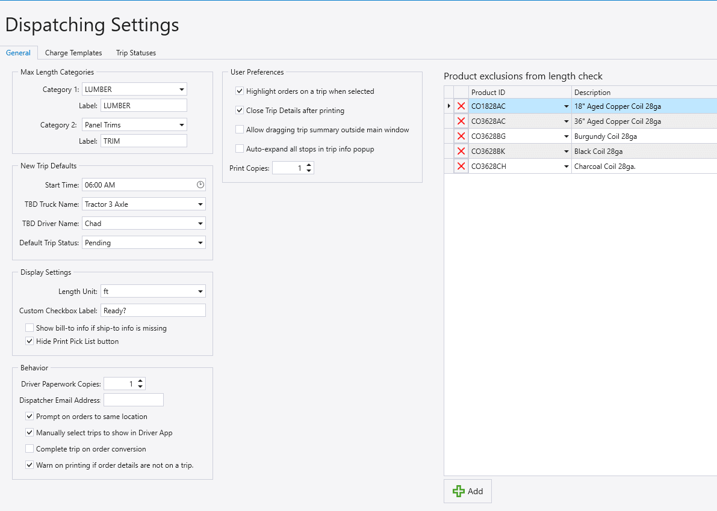Click the Dispatcher Email Address field
The image size is (717, 511).
(134, 400)
